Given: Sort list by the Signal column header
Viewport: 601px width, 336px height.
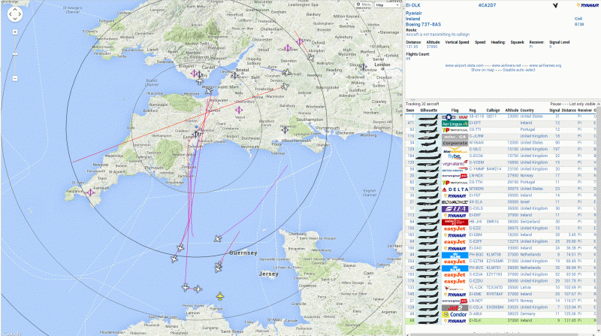Looking at the screenshot, I should coord(554,110).
